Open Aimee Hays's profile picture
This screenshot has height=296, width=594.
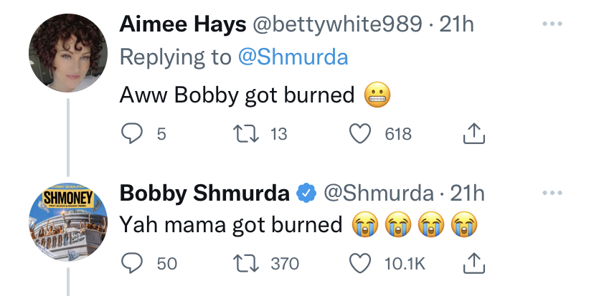(68, 54)
